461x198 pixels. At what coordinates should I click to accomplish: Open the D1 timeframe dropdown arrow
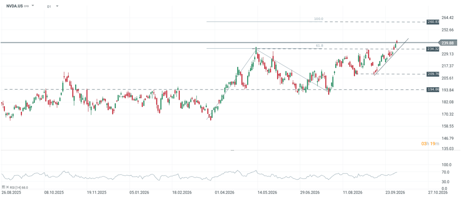[57, 6]
